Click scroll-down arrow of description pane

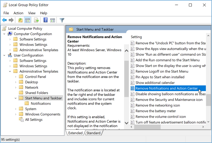point(126,123)
